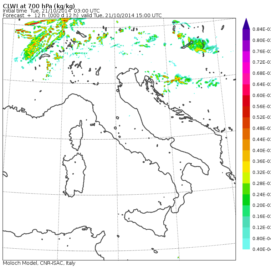Click the 0.32E-03 colorbar label
Screen dimensions: 271x268
pos(262,172)
